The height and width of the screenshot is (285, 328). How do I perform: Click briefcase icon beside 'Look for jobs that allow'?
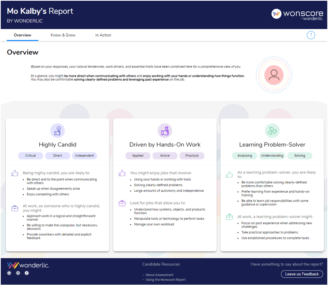click(122, 203)
